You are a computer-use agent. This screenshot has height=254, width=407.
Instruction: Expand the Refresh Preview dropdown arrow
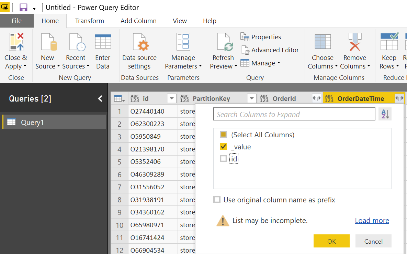pyautogui.click(x=236, y=66)
